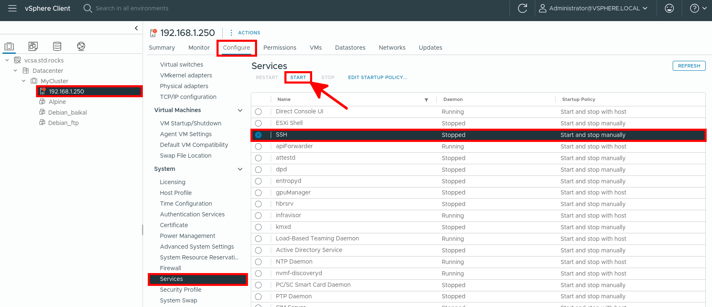The height and width of the screenshot is (307, 712).
Task: Open the VMs tab
Action: click(315, 48)
